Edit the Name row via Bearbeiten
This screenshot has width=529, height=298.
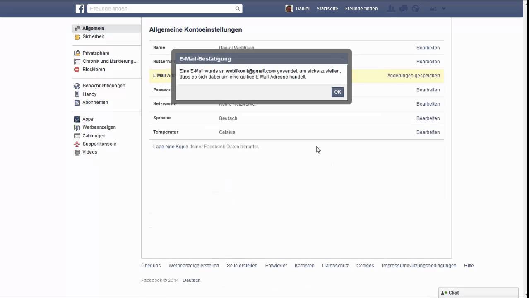(x=428, y=48)
